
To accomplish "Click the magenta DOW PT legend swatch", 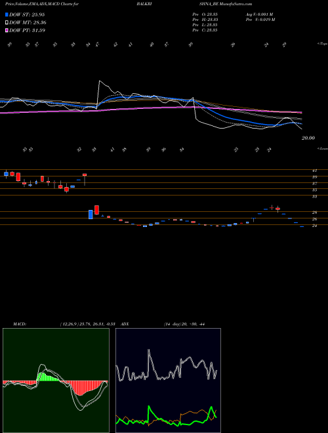I will pyautogui.click(x=7, y=30).
